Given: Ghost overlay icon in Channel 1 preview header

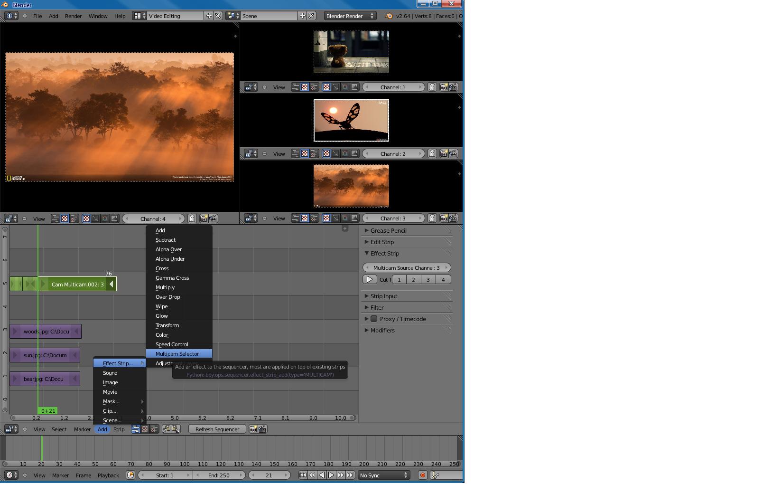Looking at the screenshot, I should [432, 87].
